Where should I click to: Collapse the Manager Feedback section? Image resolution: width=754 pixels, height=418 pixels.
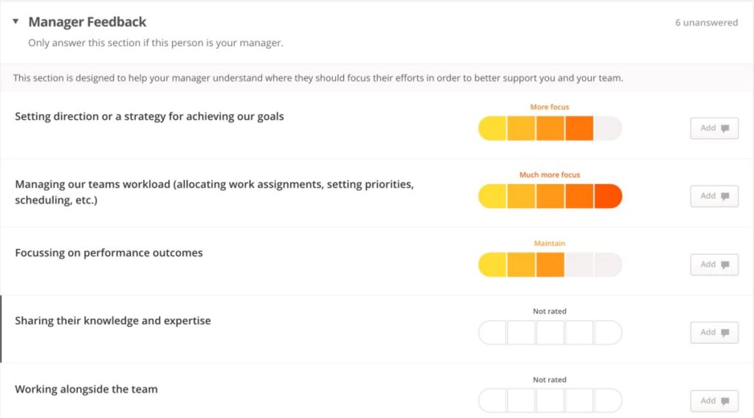click(x=15, y=22)
